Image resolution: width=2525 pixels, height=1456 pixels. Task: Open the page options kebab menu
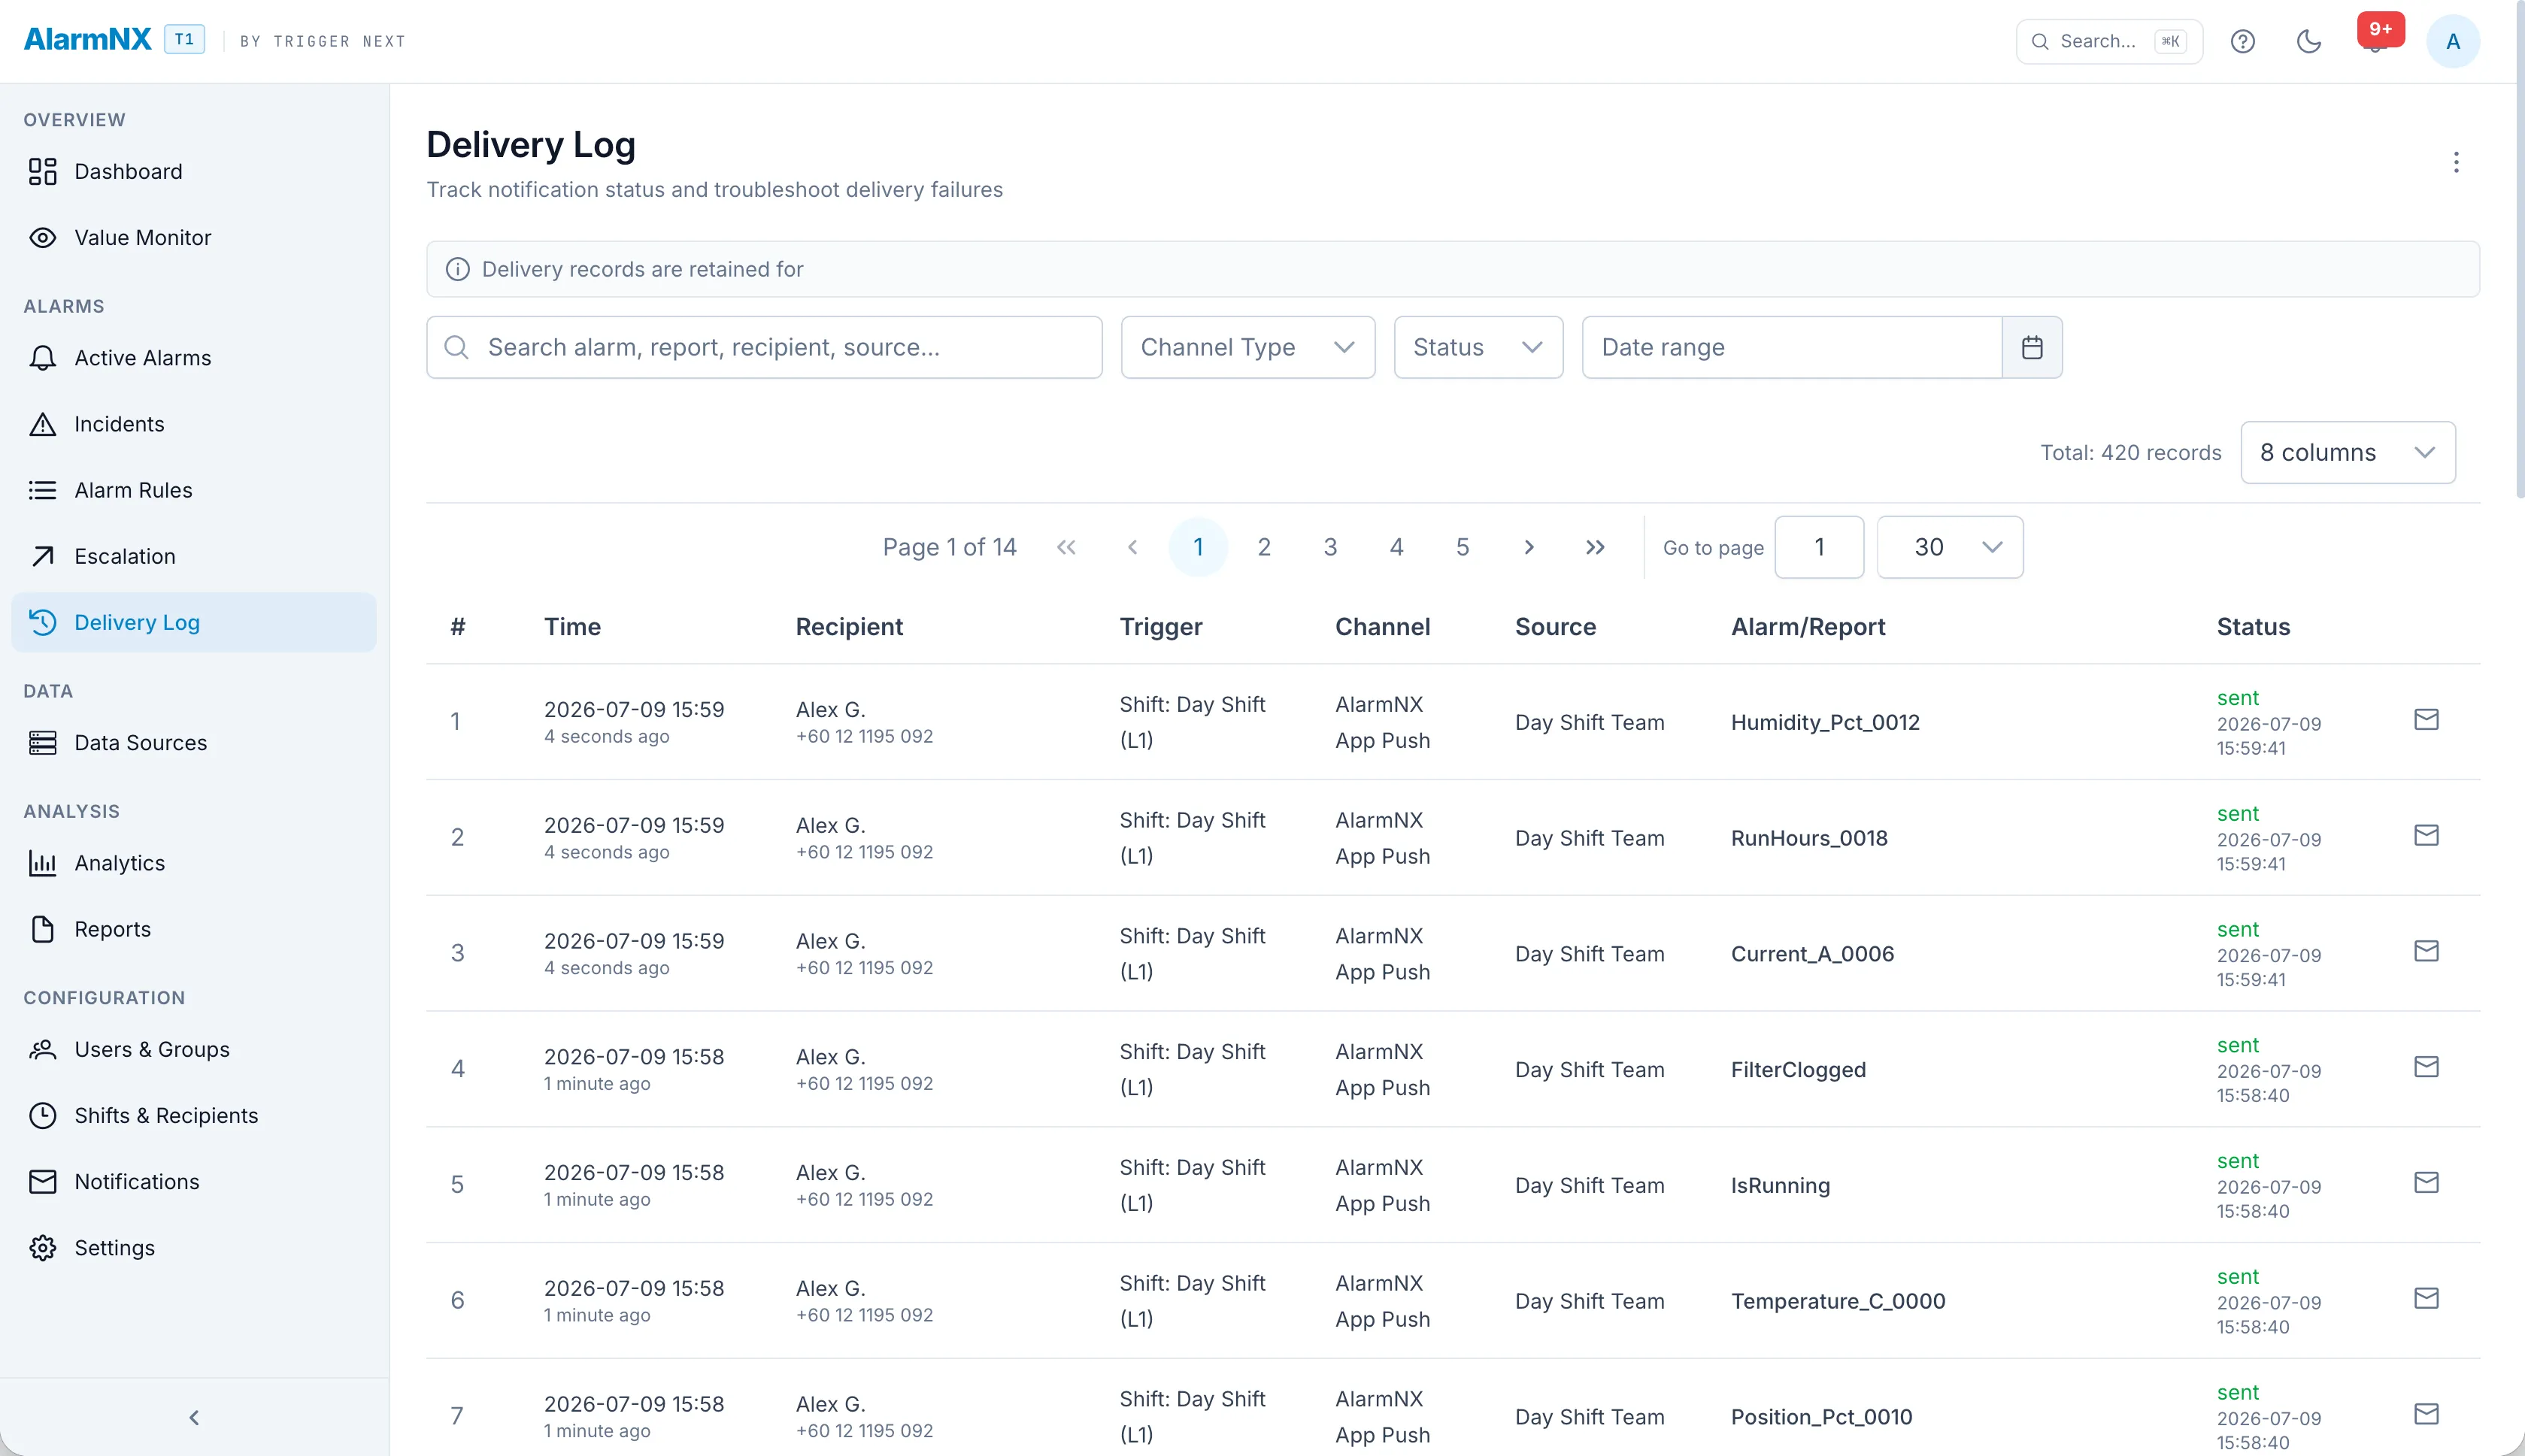[2455, 162]
